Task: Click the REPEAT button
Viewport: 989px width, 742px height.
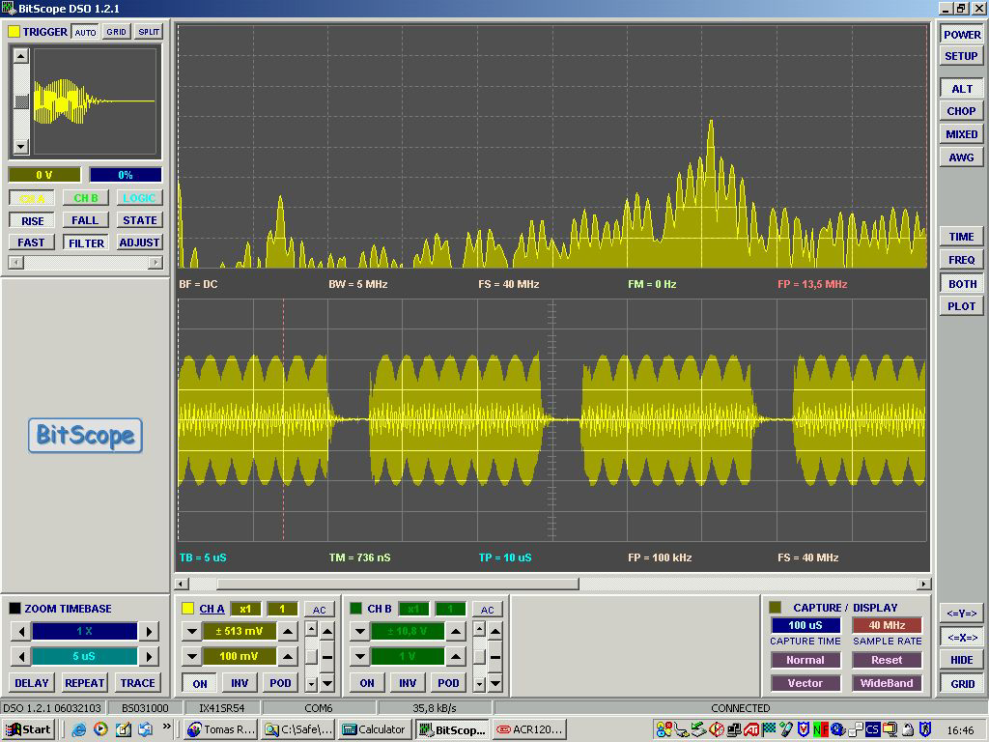Action: click(x=85, y=683)
